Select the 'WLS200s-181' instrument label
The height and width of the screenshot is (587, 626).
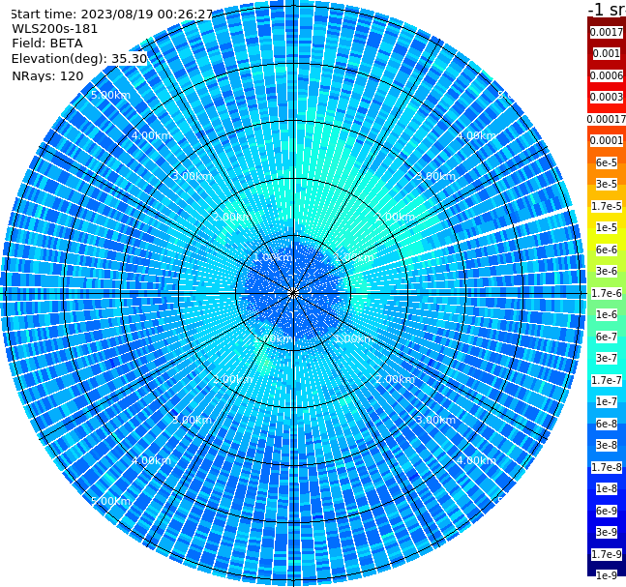[x=55, y=29]
